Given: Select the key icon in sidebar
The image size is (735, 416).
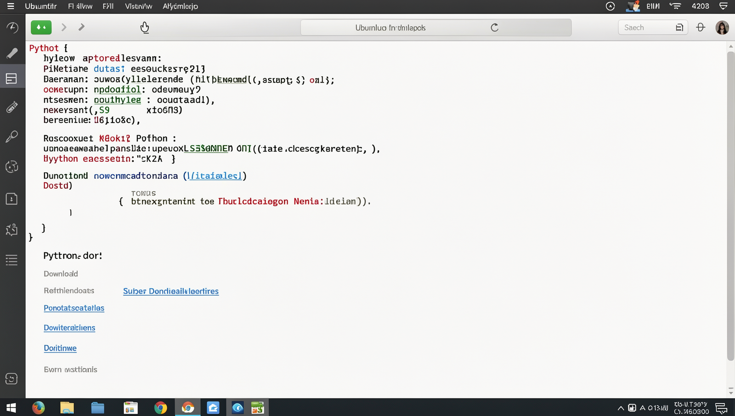Looking at the screenshot, I should coord(11,136).
